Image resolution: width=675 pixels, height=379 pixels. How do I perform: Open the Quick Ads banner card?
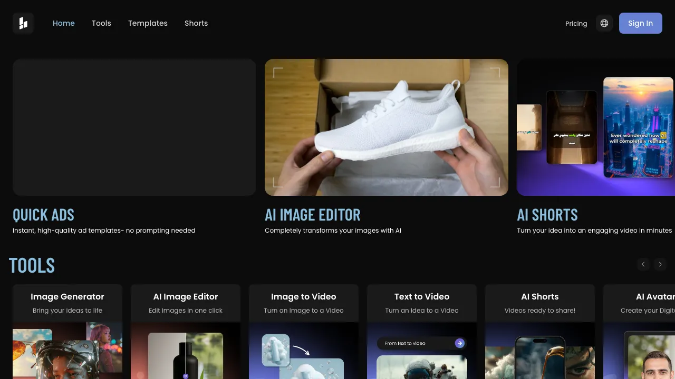point(134,127)
